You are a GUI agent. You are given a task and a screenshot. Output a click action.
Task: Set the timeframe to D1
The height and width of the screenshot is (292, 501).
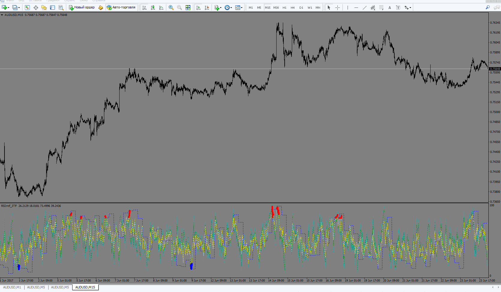[301, 7]
